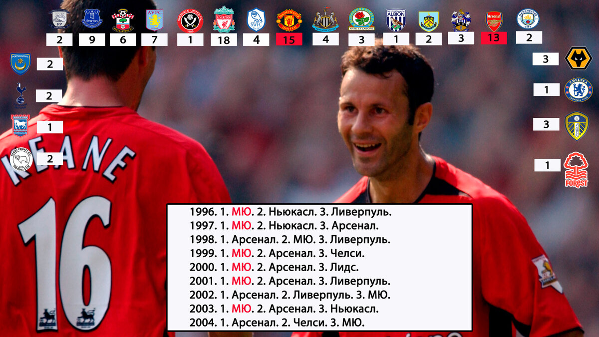Select Tottenham's count box showing 2
The width and height of the screenshot is (599, 337).
coord(49,96)
